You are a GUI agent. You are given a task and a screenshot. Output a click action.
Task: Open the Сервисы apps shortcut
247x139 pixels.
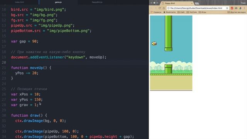coord(156,12)
